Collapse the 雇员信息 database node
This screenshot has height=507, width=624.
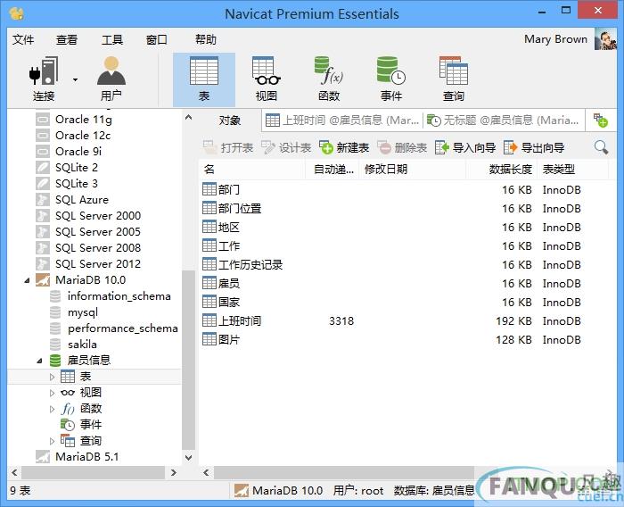[39, 362]
